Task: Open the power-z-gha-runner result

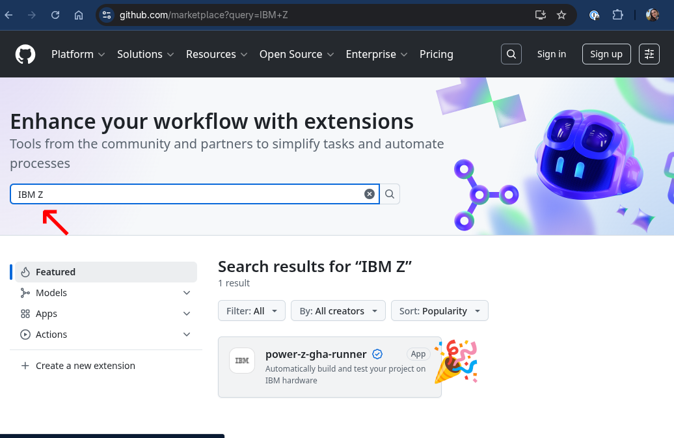Action: tap(316, 354)
